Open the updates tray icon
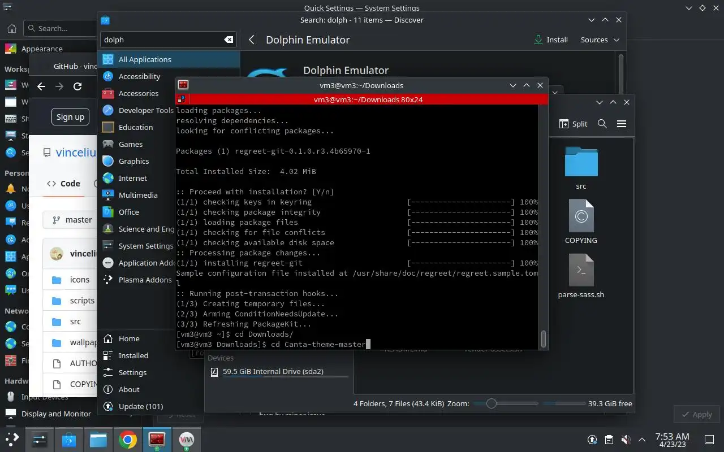724x452 pixels. tap(592, 440)
